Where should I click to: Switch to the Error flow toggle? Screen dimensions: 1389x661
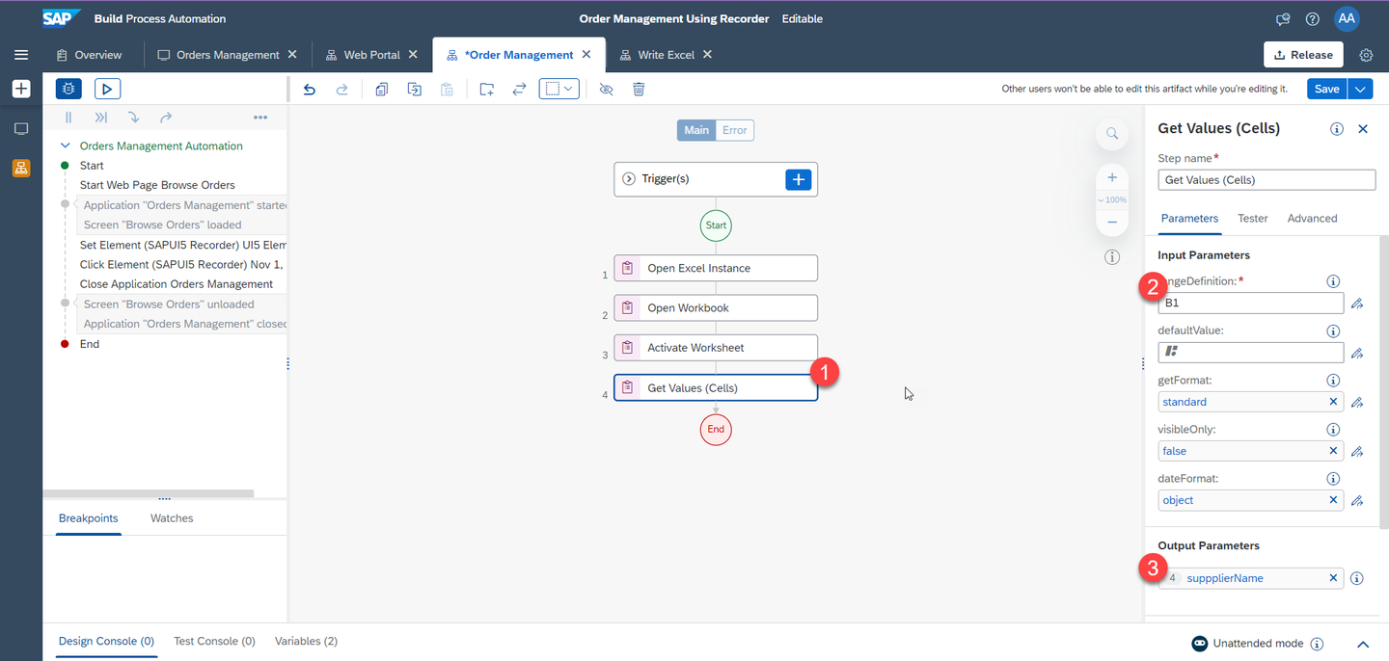735,130
